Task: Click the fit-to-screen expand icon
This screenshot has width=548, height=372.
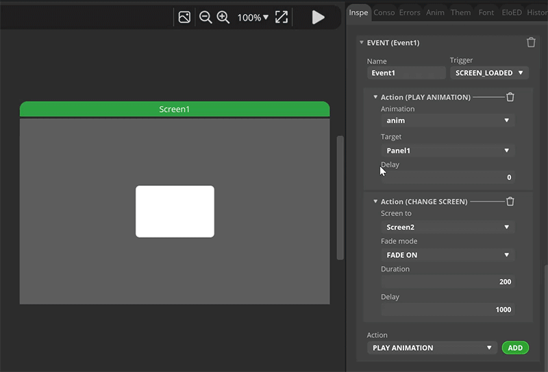Action: 282,17
